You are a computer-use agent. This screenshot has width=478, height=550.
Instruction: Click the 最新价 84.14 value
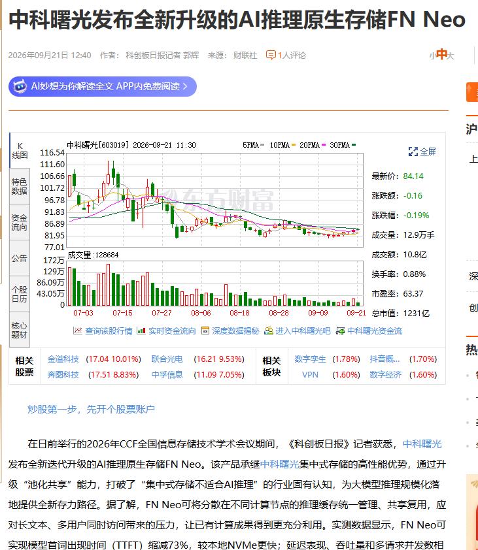point(413,176)
